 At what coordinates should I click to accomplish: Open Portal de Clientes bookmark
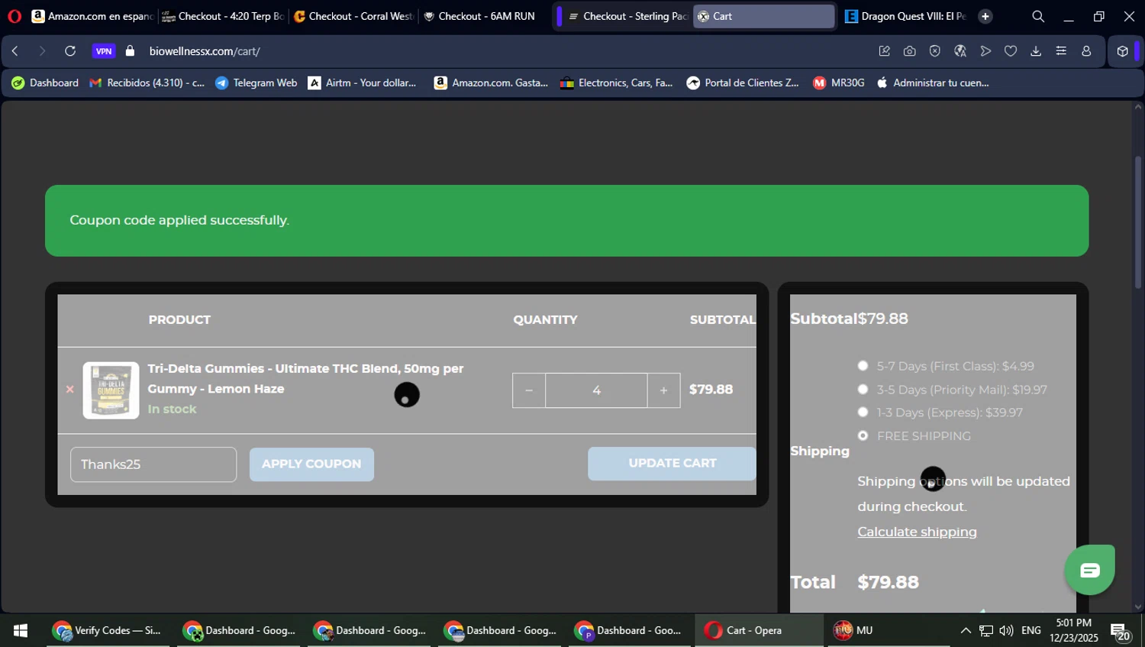coord(743,82)
